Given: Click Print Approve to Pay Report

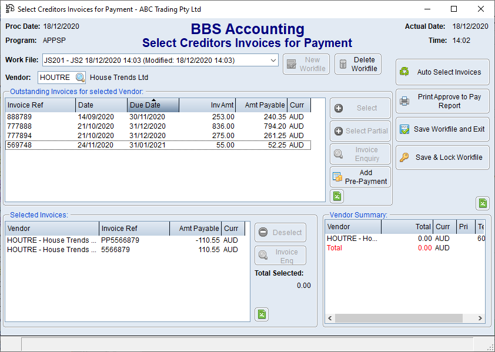Looking at the screenshot, I should click(442, 101).
